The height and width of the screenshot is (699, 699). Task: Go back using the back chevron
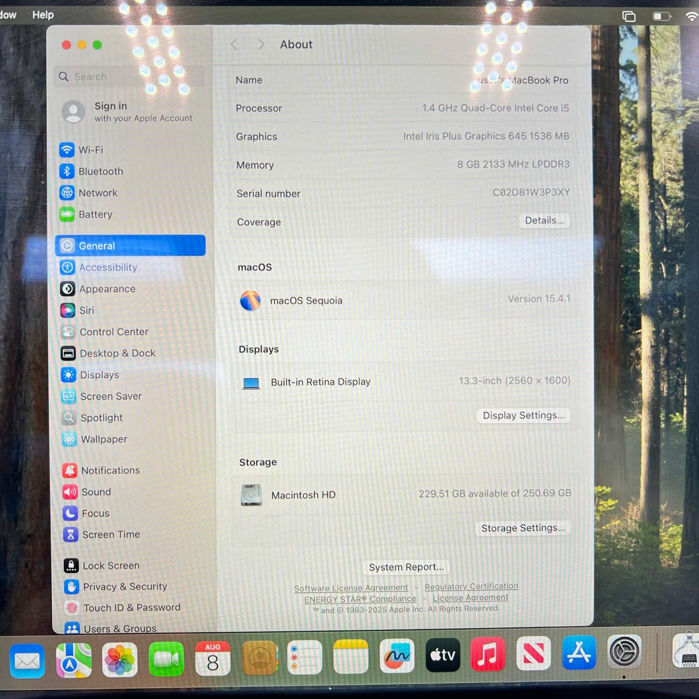[x=234, y=45]
